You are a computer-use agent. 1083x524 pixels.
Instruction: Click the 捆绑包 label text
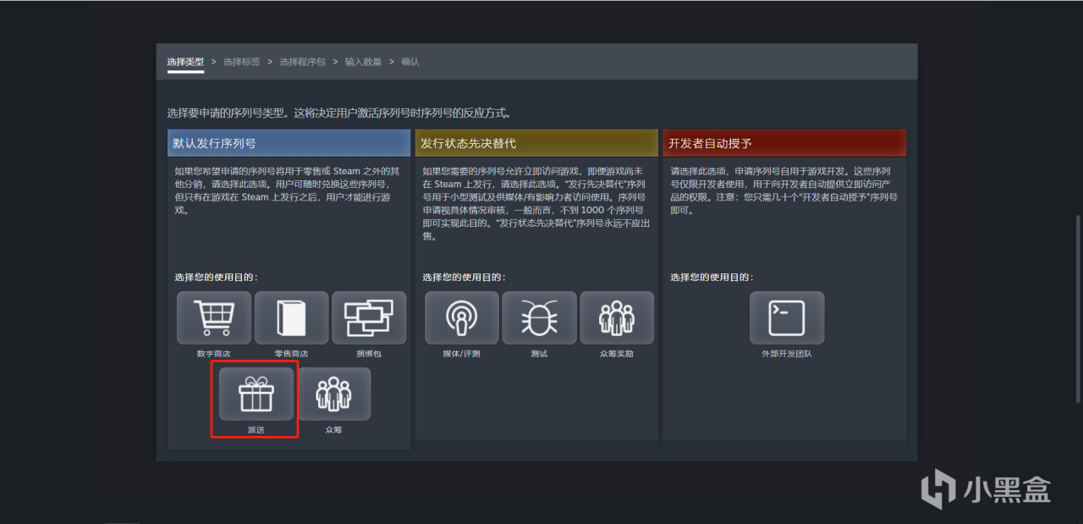point(369,354)
